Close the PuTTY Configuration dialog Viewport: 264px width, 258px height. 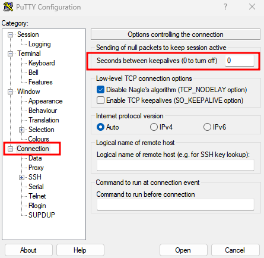coord(252,7)
